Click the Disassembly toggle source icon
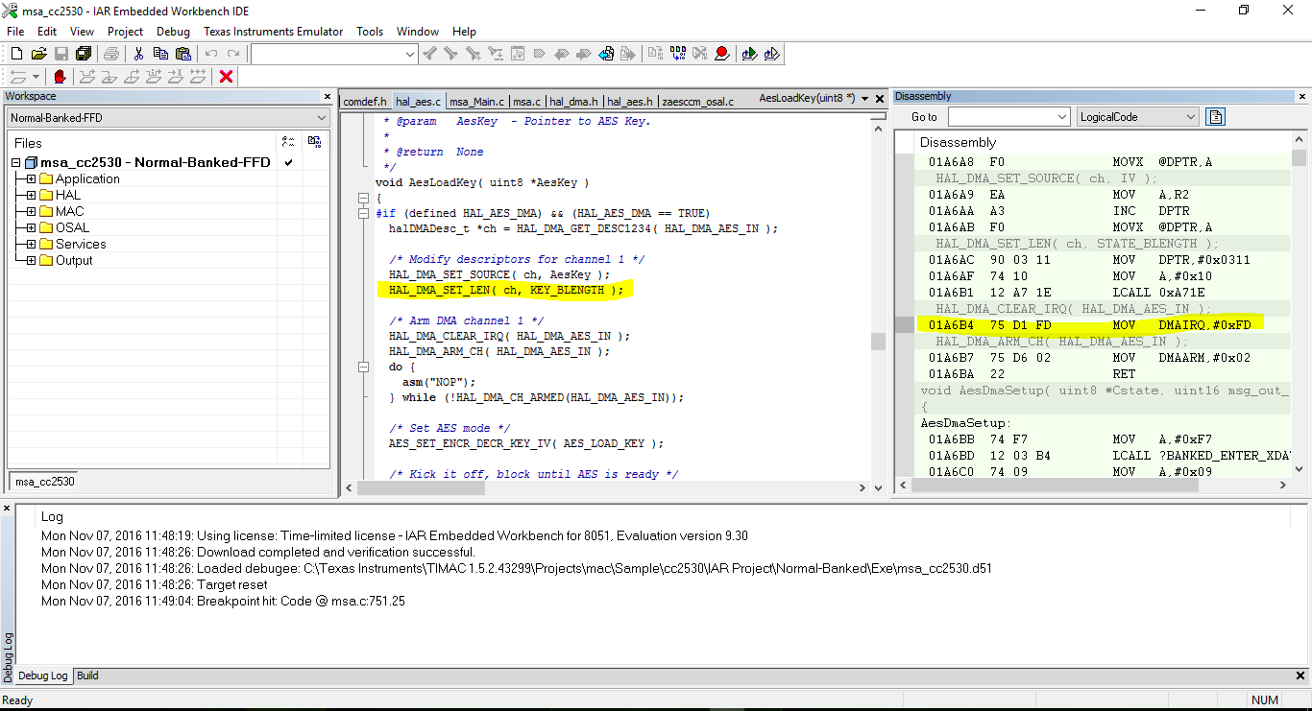This screenshot has width=1312, height=711. [1215, 117]
